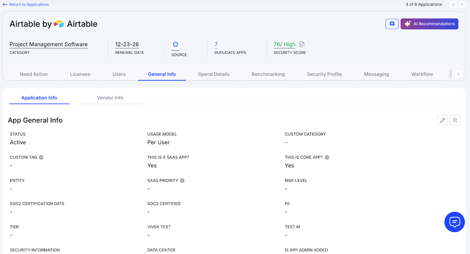Screen dimensions: 470x254
Task: Click Yes under This Is Core App
Action: (289, 166)
